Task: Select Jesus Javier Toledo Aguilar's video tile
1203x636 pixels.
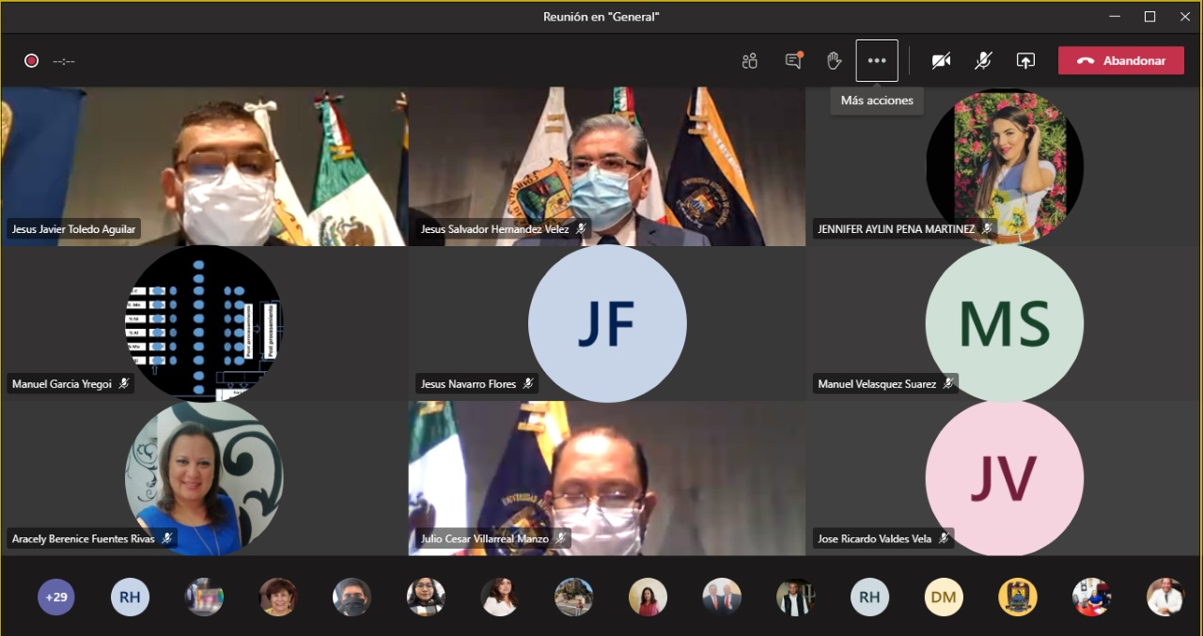Action: tap(203, 167)
